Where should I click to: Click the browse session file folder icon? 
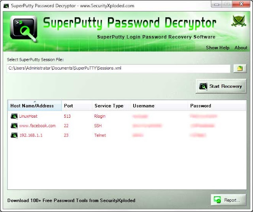(240, 68)
